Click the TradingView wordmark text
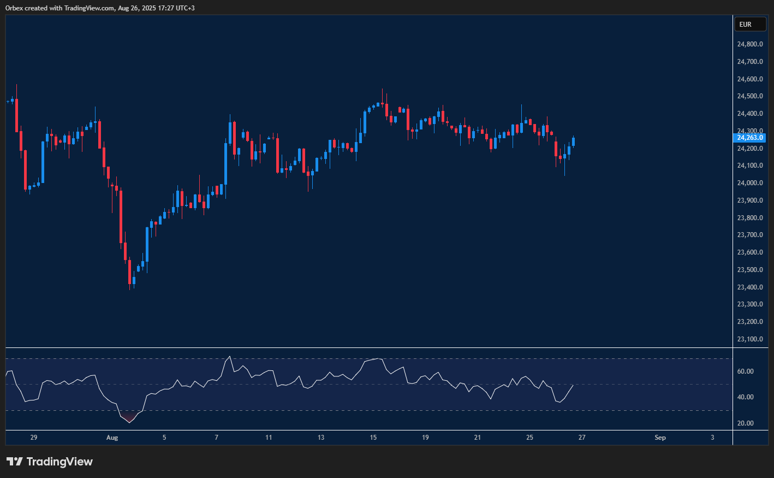Image resolution: width=774 pixels, height=478 pixels. (x=59, y=462)
